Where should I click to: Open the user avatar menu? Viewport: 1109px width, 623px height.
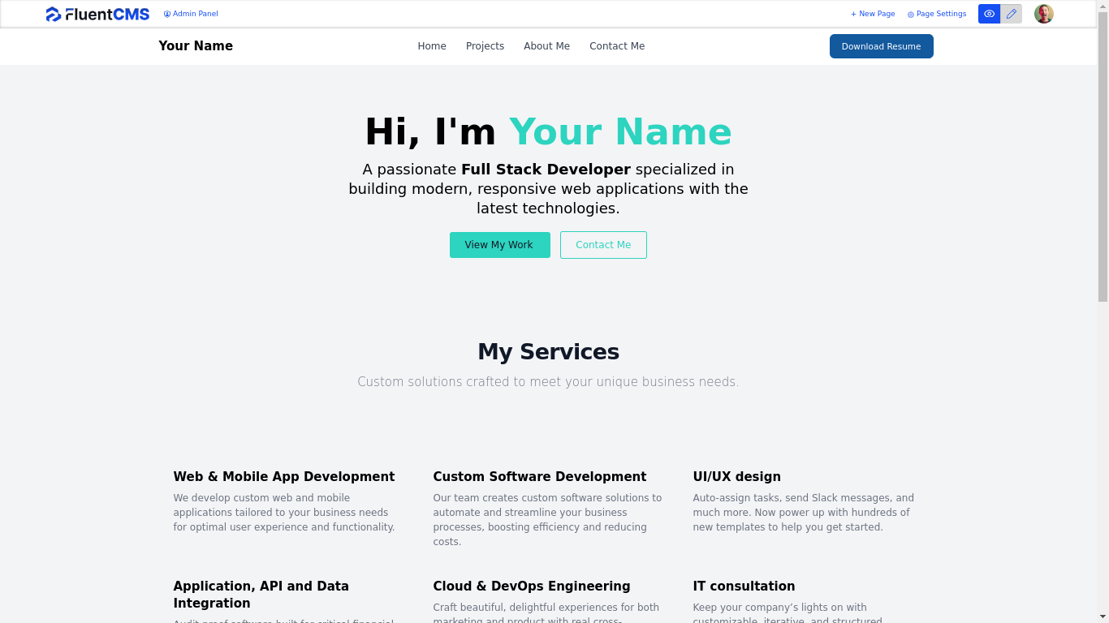1043,14
